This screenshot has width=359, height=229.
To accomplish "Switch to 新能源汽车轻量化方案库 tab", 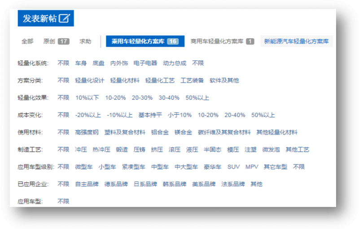I will tap(296, 41).
